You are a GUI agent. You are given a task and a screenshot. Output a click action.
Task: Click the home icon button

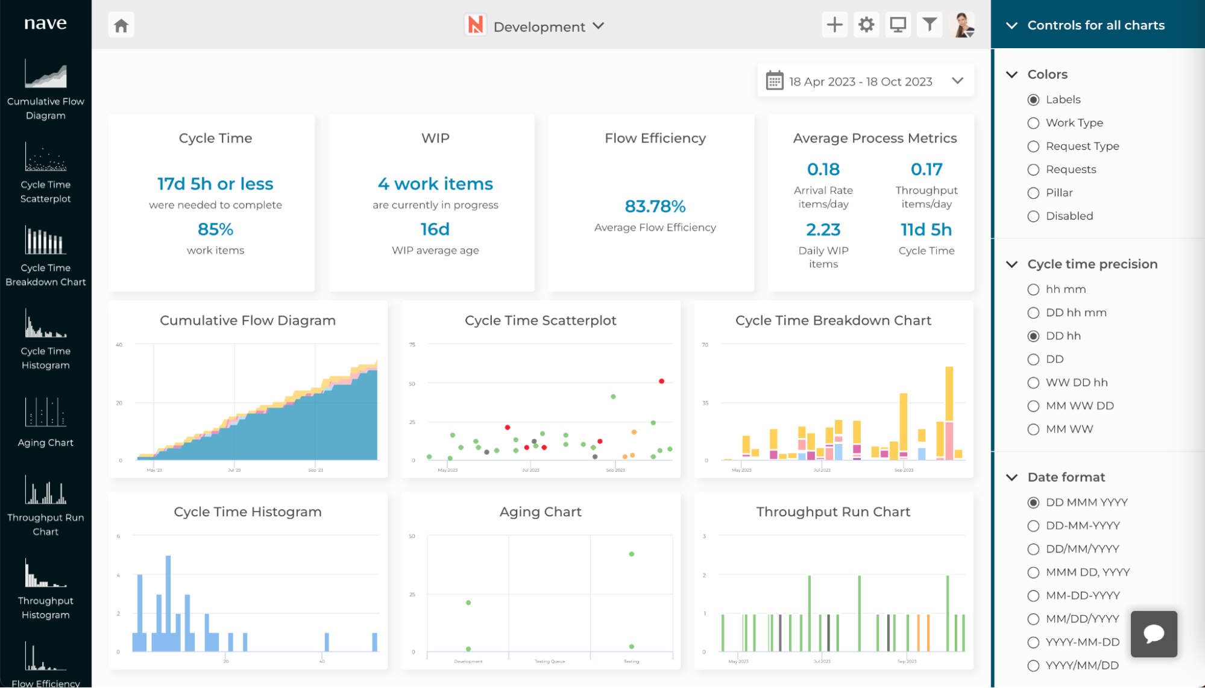(x=121, y=25)
